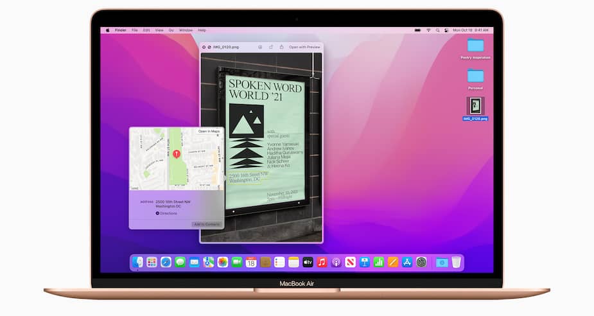
Task: Open Launchpad from the Dock
Action: coord(152,262)
